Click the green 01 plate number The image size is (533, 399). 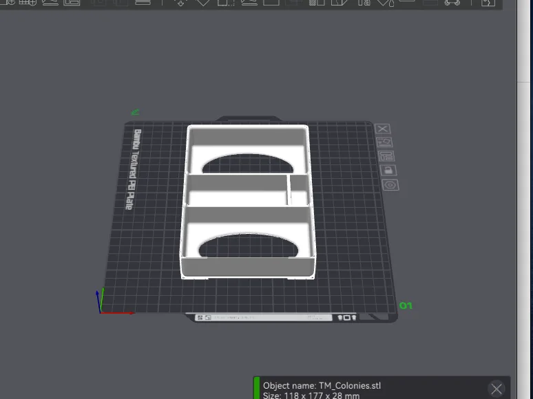pos(406,305)
